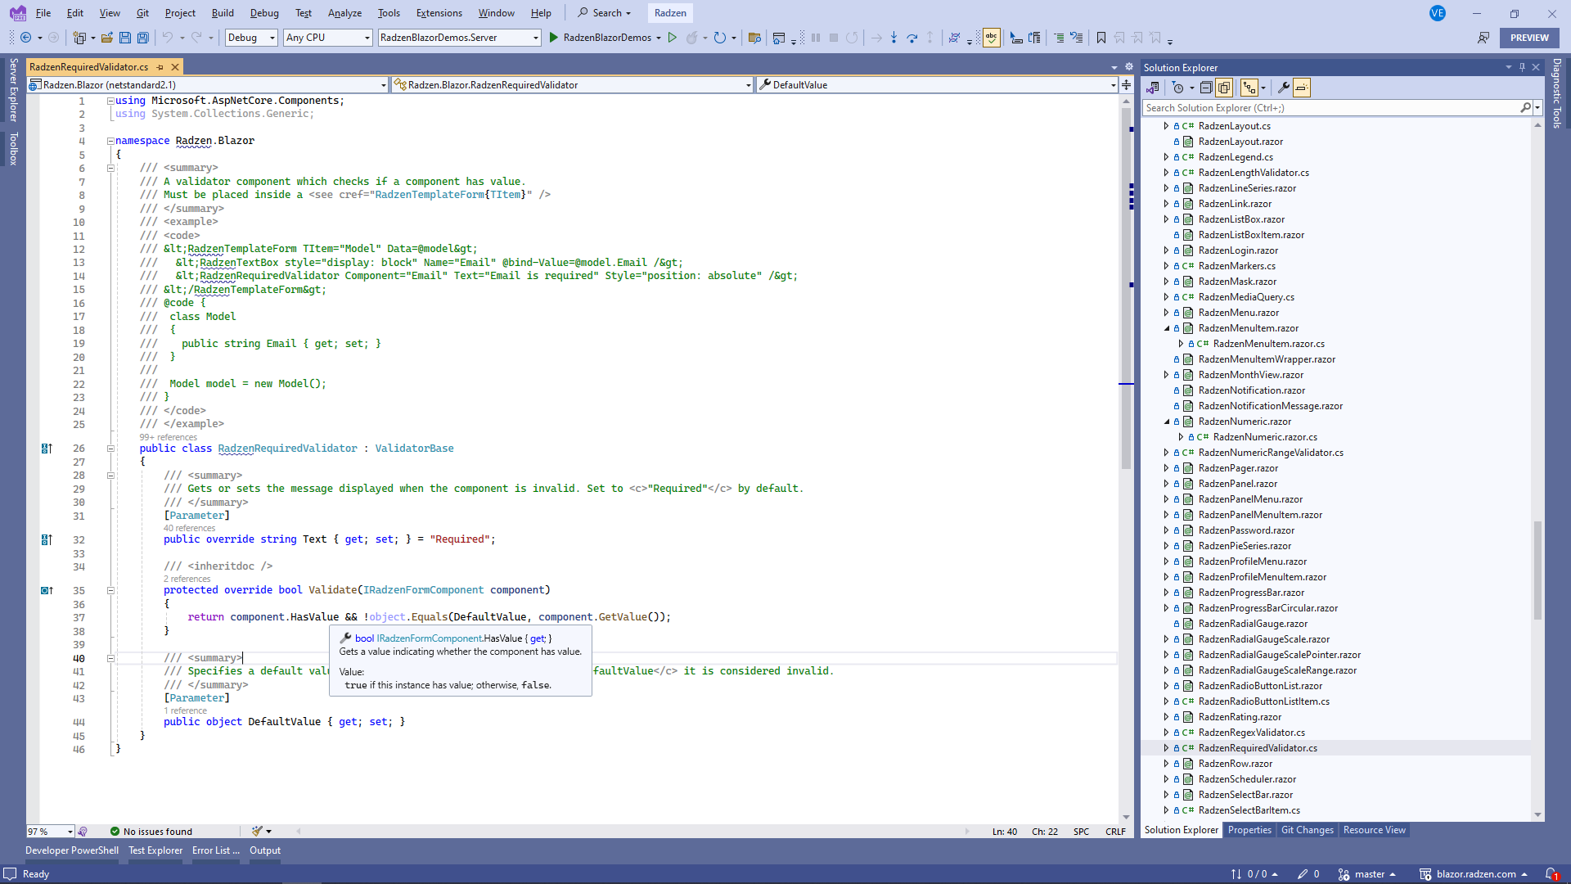Toggle the spell checker abc button

(x=992, y=38)
